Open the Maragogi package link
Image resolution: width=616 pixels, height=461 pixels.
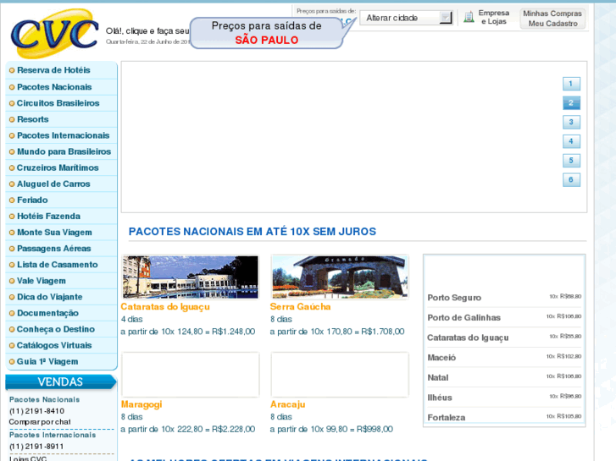pos(141,404)
